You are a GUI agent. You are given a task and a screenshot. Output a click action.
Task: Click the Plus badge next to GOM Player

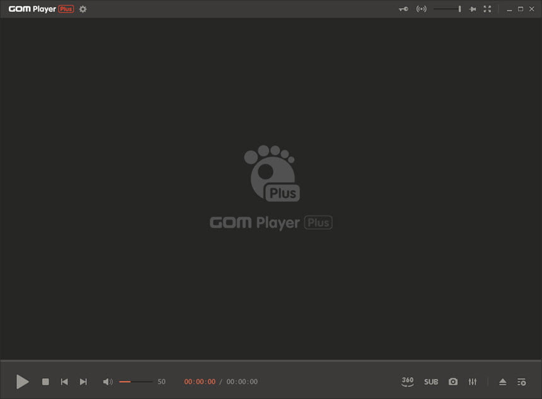[65, 8]
